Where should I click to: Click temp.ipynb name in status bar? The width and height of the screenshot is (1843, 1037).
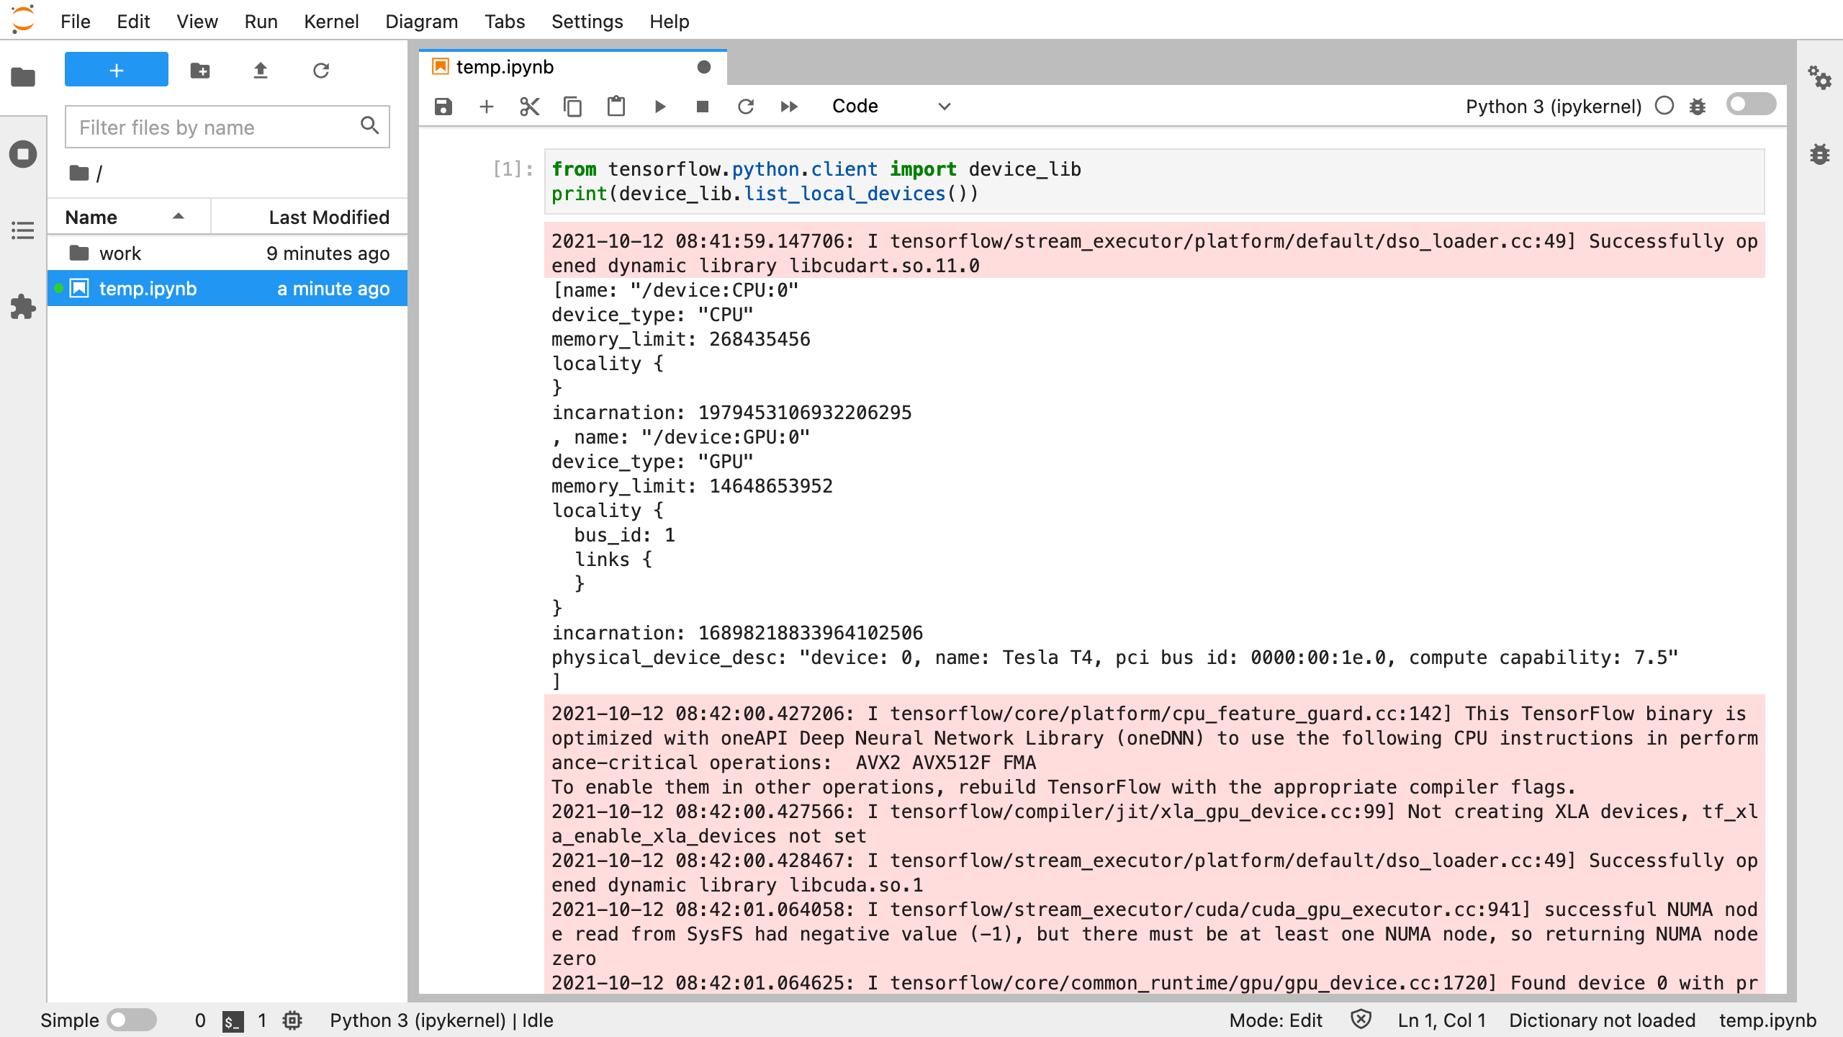pyautogui.click(x=1767, y=1020)
